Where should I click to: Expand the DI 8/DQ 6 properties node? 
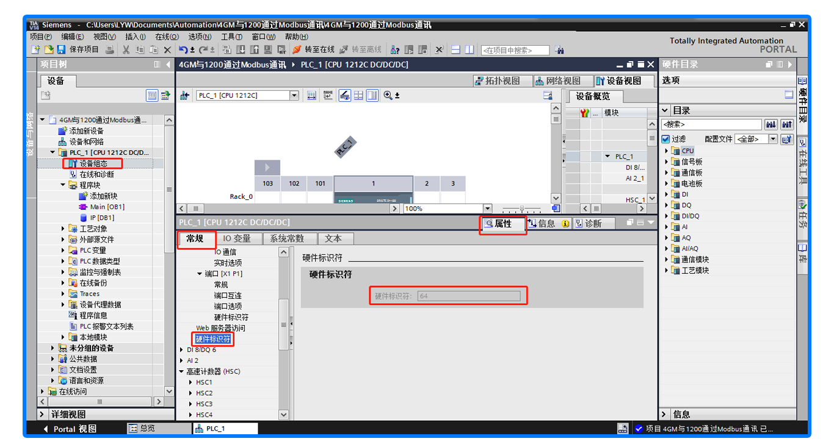[181, 350]
